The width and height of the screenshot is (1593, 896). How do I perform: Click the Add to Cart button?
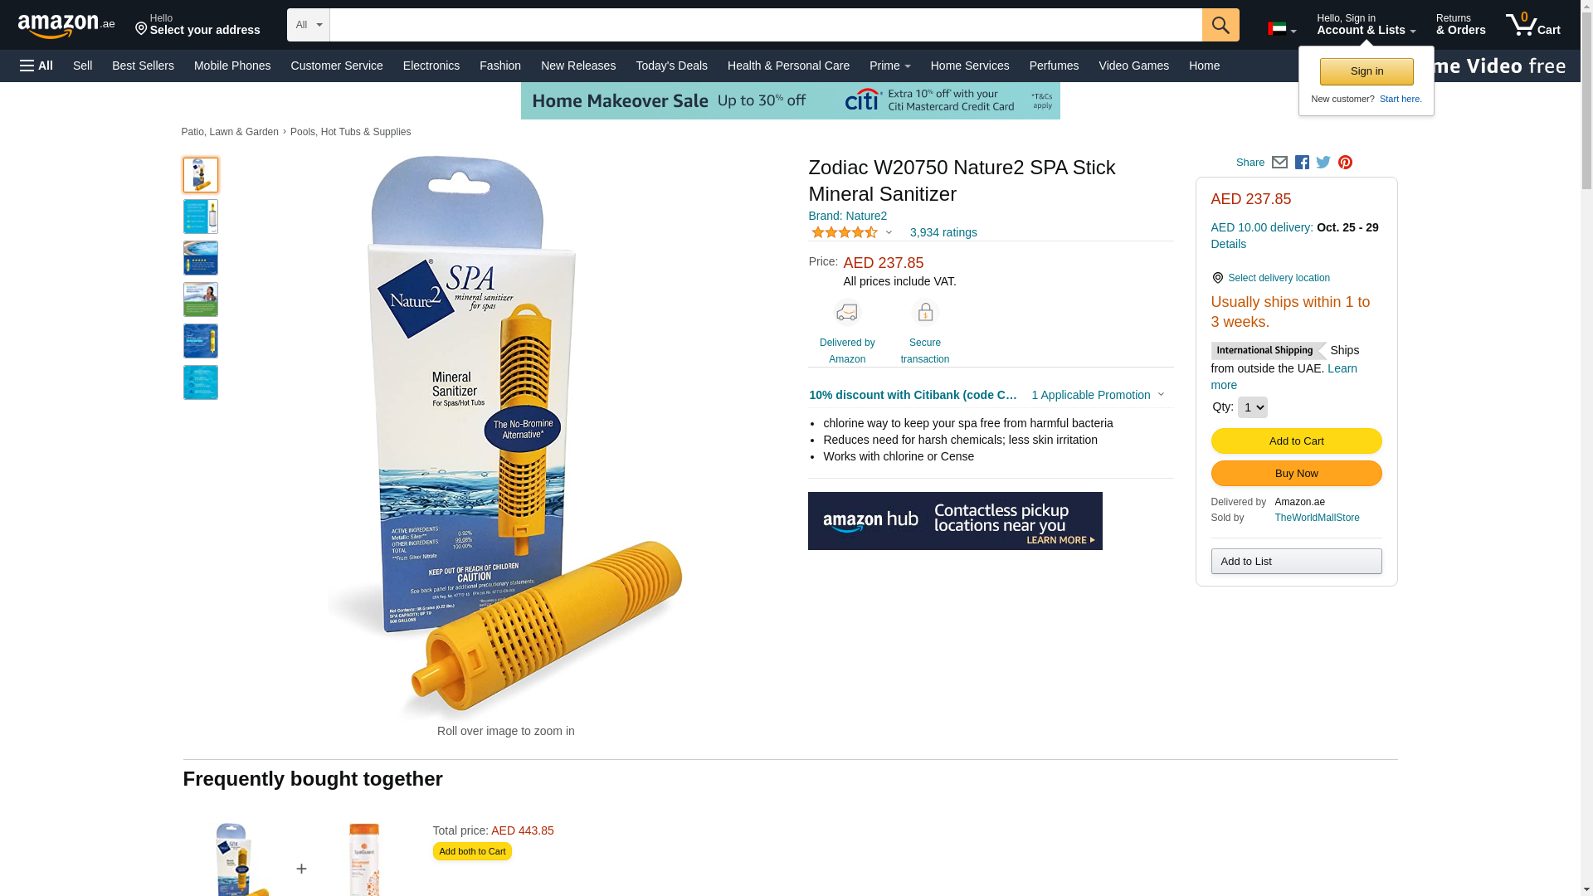pos(1296,441)
